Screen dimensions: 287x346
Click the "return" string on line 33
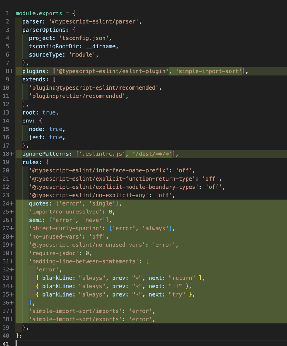(182, 278)
